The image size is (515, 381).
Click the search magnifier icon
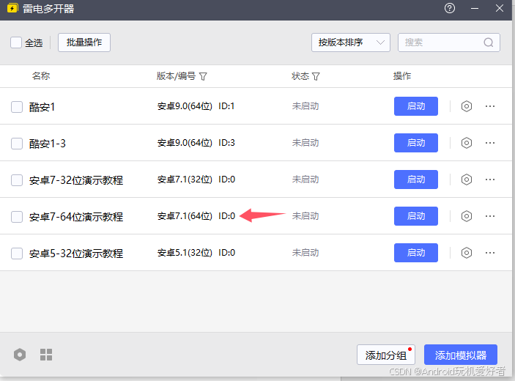point(489,42)
